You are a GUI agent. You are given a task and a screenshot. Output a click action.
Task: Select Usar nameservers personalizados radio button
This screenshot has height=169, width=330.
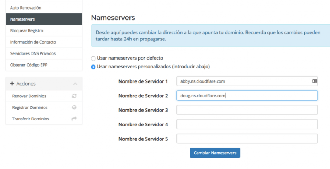[x=93, y=67]
